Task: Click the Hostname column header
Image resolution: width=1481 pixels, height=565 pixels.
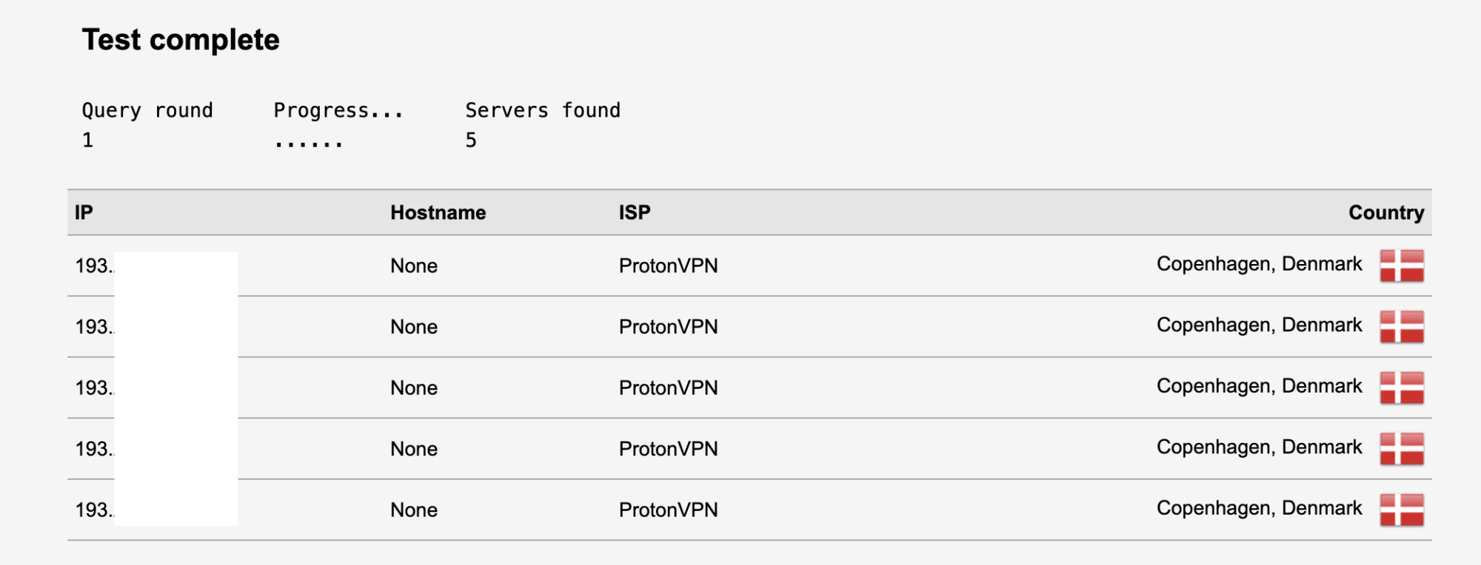Action: (x=438, y=213)
